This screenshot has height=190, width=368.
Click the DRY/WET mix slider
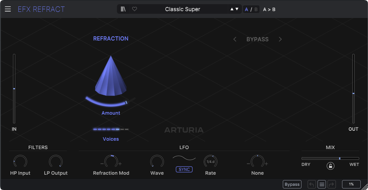tap(330, 159)
